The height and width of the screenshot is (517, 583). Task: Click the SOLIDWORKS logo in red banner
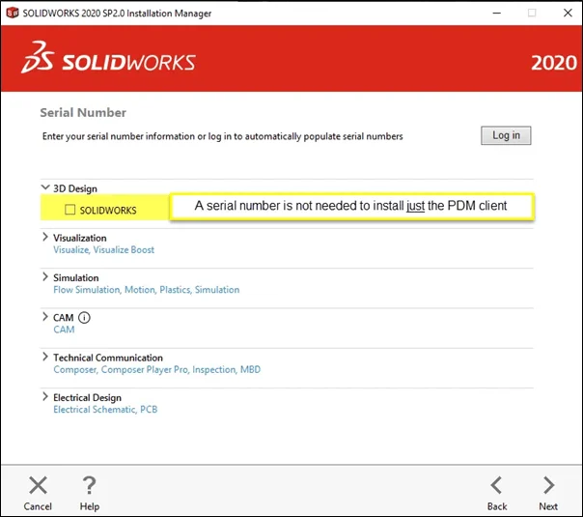[x=108, y=62]
